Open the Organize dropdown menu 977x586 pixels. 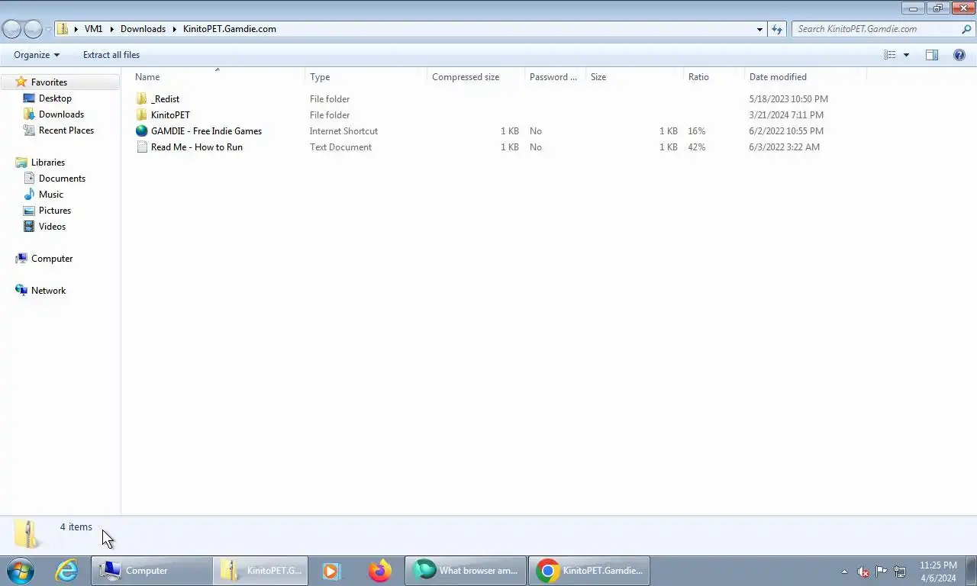coord(36,55)
